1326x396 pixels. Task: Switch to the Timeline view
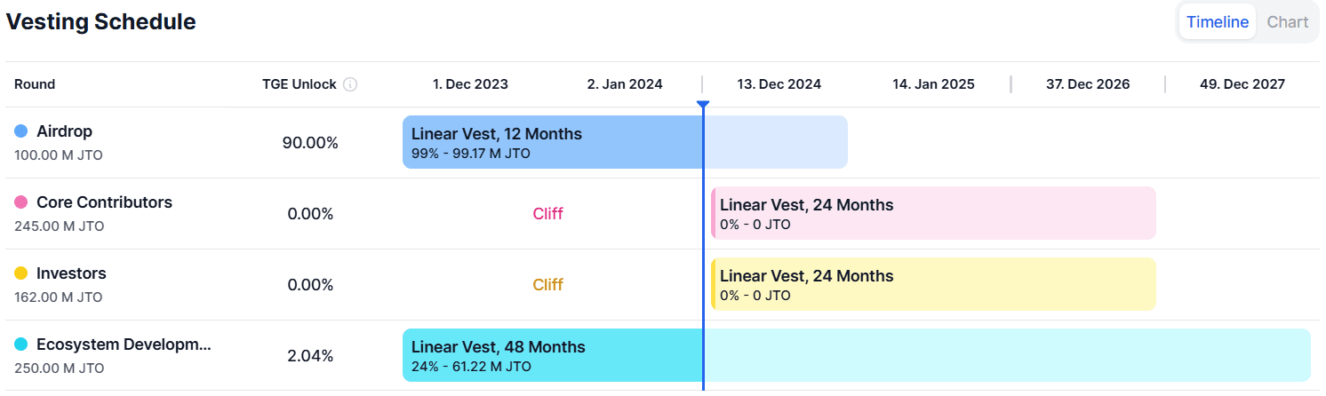tap(1217, 22)
